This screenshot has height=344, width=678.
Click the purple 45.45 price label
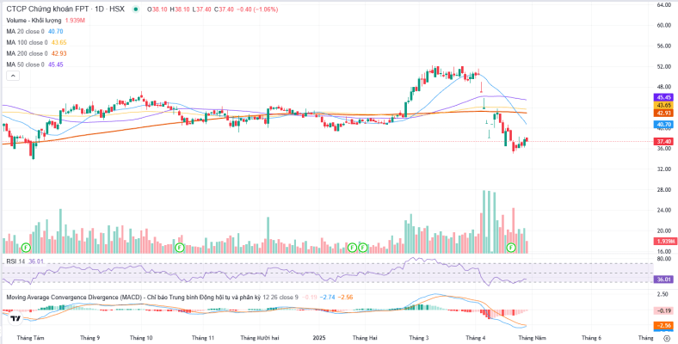click(663, 98)
